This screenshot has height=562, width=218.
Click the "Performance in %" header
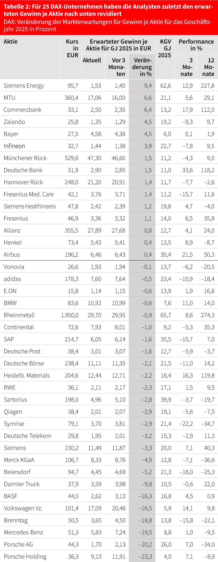196,45
